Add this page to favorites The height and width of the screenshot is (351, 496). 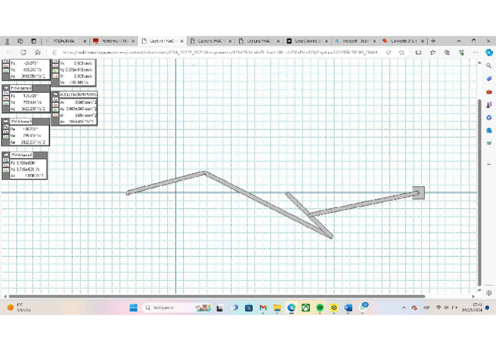401,53
